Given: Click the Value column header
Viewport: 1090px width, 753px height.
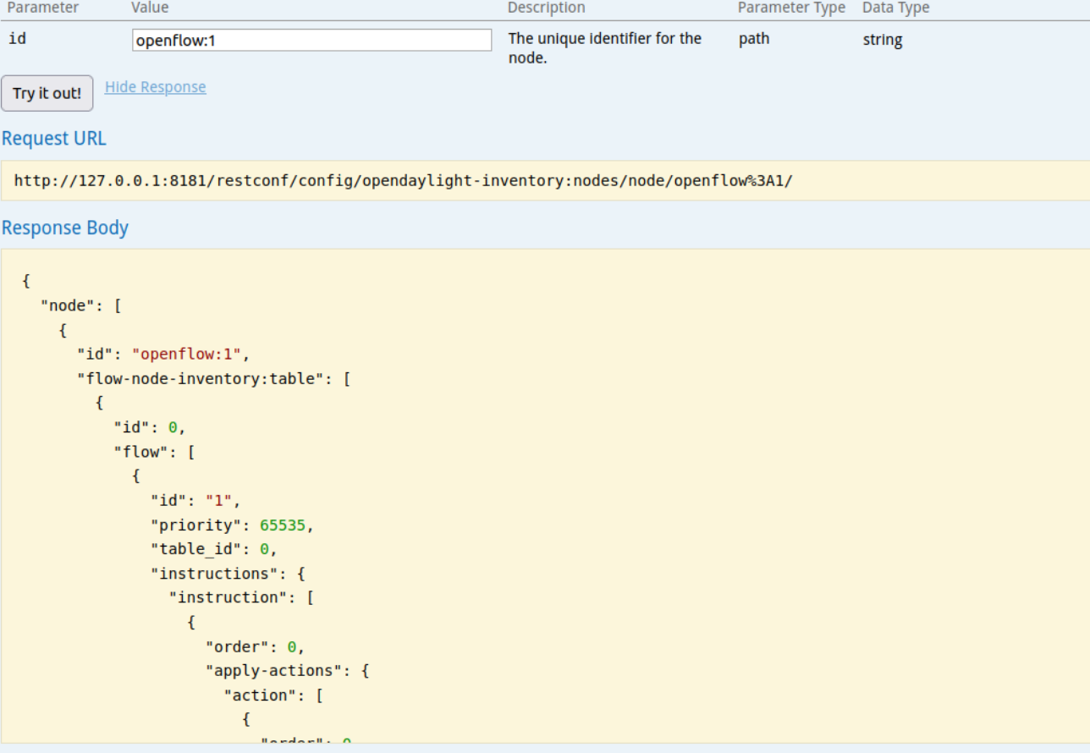Looking at the screenshot, I should 150,8.
